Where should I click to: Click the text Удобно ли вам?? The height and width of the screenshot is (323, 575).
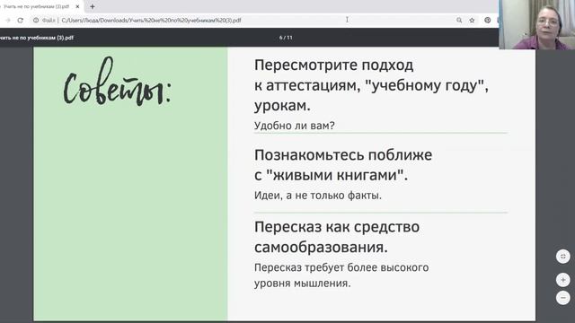pyautogui.click(x=295, y=126)
